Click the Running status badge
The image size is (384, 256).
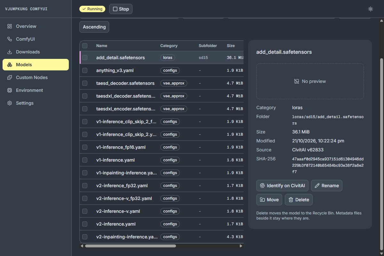tap(92, 9)
